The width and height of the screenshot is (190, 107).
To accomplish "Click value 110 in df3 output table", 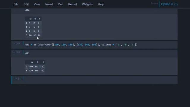I will [x=37, y=67].
